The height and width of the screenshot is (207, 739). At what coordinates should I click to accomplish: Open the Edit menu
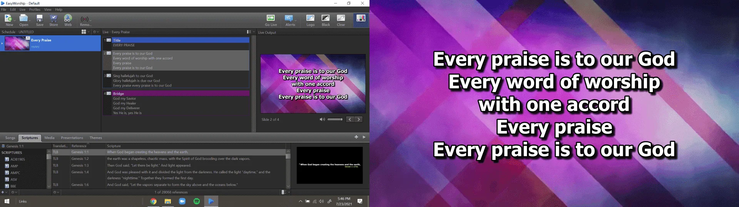click(13, 10)
